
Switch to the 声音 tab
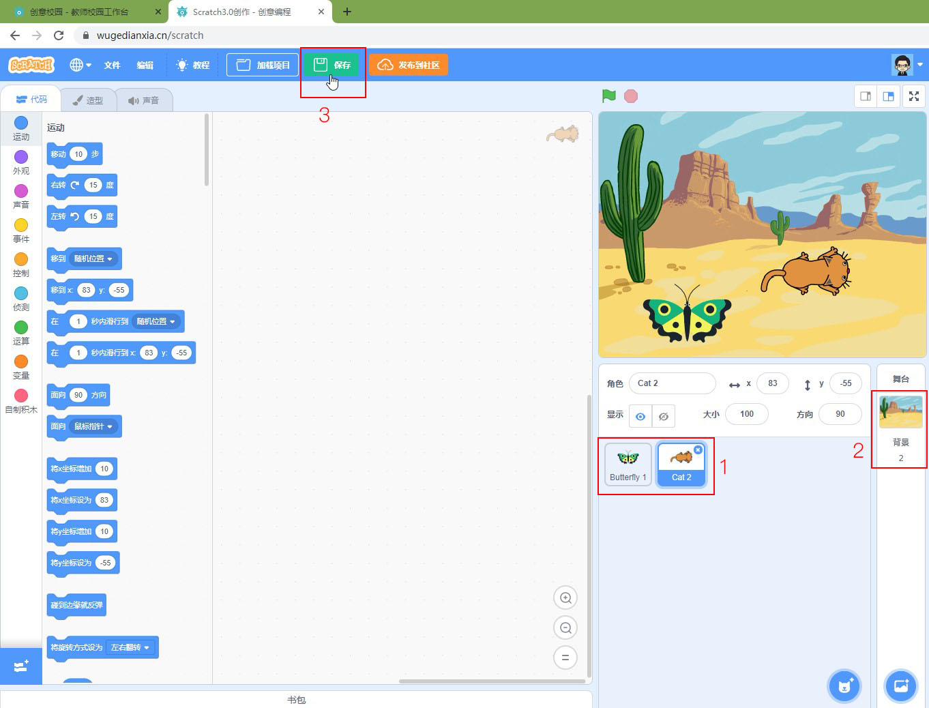pyautogui.click(x=143, y=100)
